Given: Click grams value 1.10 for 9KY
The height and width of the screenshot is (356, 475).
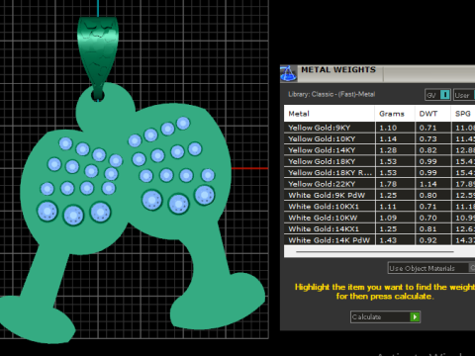Looking at the screenshot, I should 388,128.
